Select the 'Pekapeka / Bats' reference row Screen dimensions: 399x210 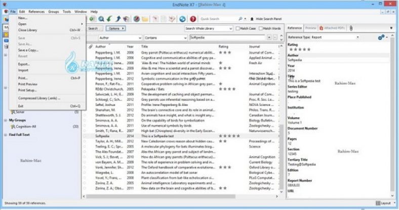coord(182,89)
